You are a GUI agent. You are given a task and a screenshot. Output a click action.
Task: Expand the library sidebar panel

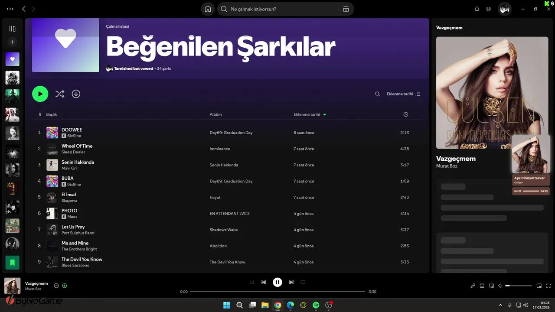tap(12, 29)
